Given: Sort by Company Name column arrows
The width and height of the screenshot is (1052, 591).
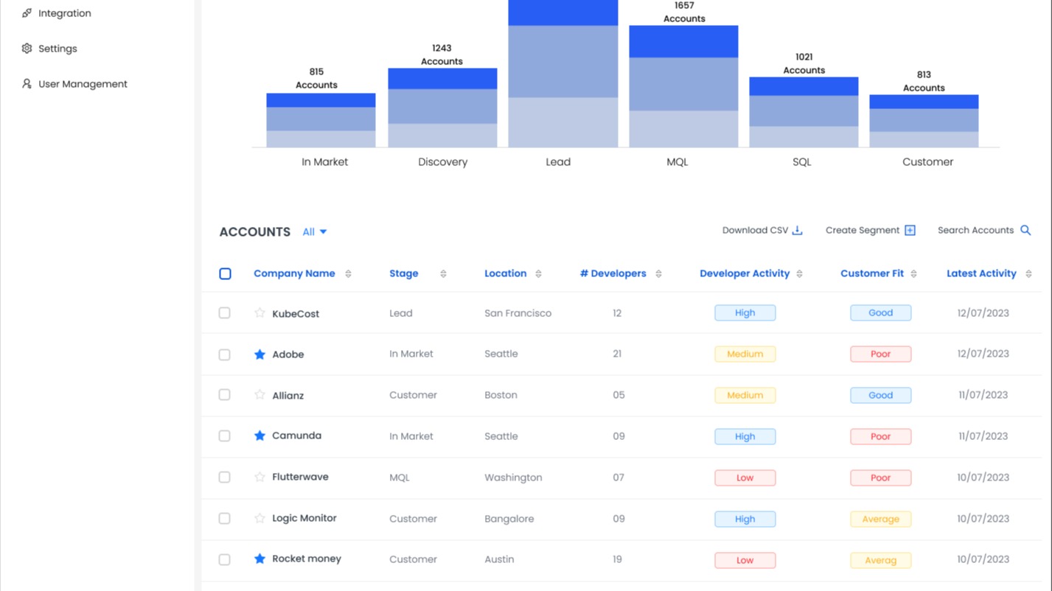Looking at the screenshot, I should (348, 274).
